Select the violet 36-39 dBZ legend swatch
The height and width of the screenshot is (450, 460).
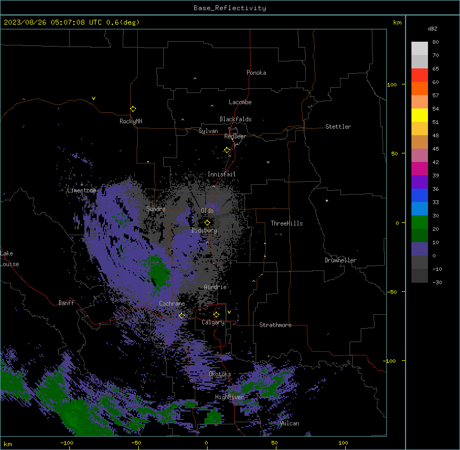419,182
